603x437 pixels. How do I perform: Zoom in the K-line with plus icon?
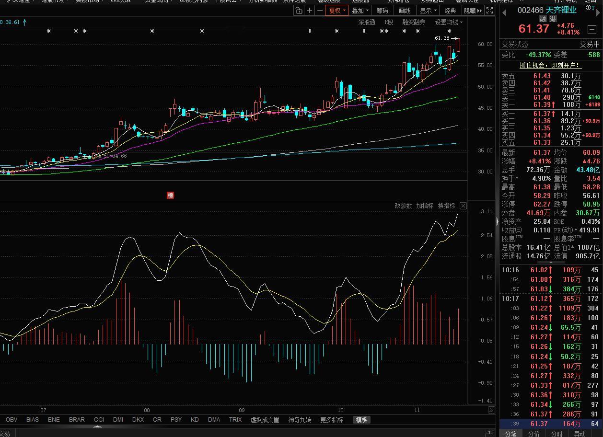310,11
